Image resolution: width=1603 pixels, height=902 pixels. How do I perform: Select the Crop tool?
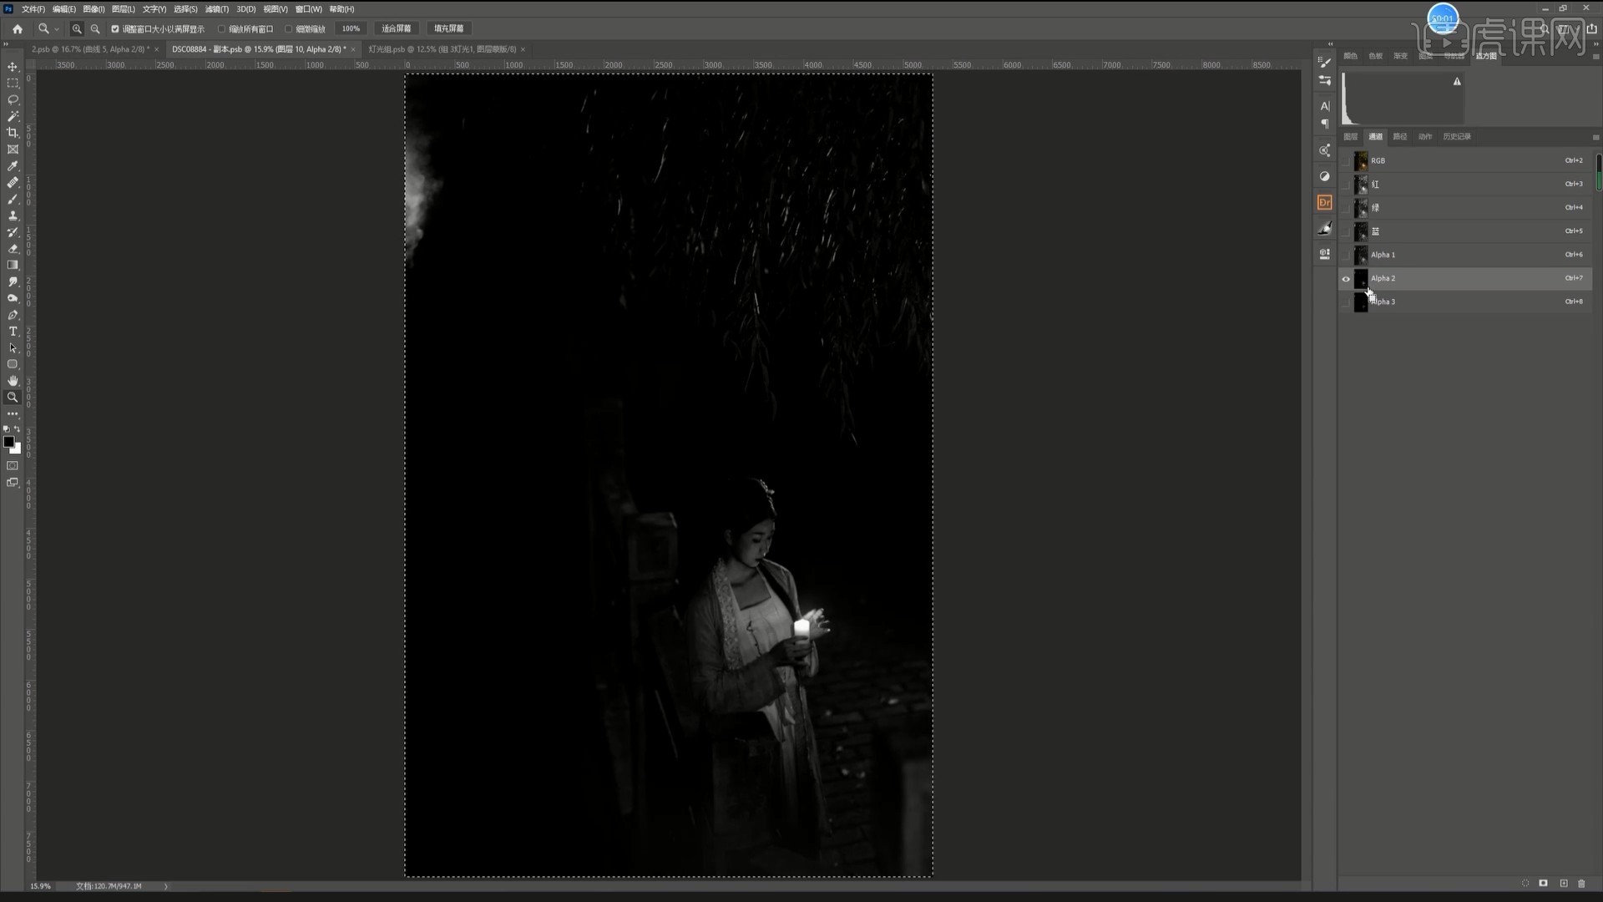13,133
